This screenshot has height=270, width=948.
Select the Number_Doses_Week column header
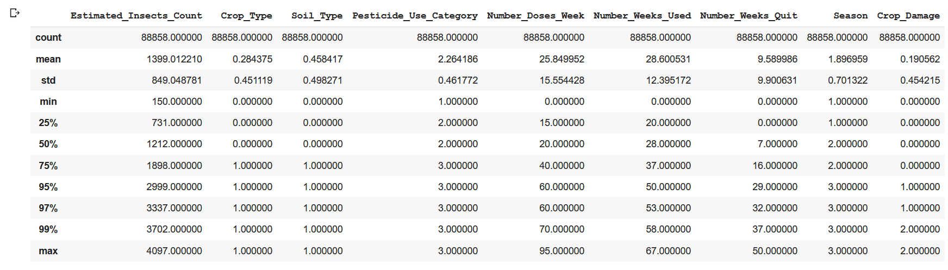tap(536, 16)
